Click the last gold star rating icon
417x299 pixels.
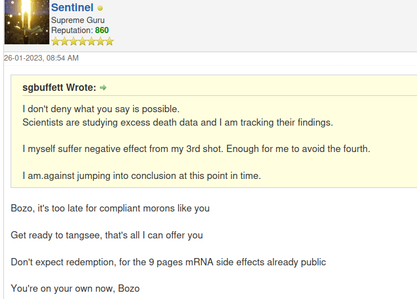109,42
